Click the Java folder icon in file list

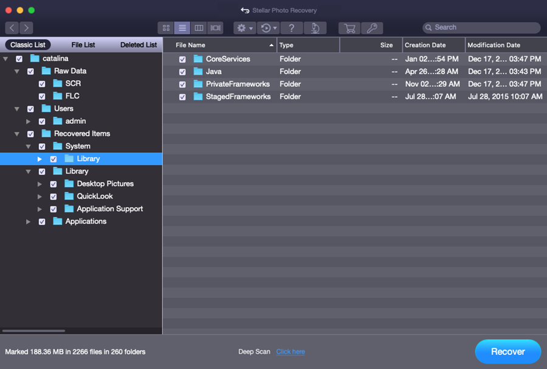click(198, 71)
